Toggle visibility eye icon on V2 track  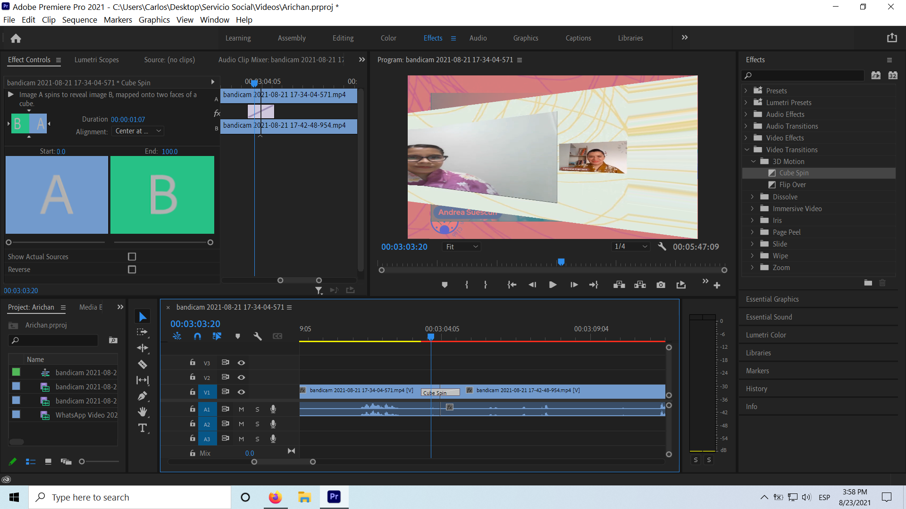242,377
